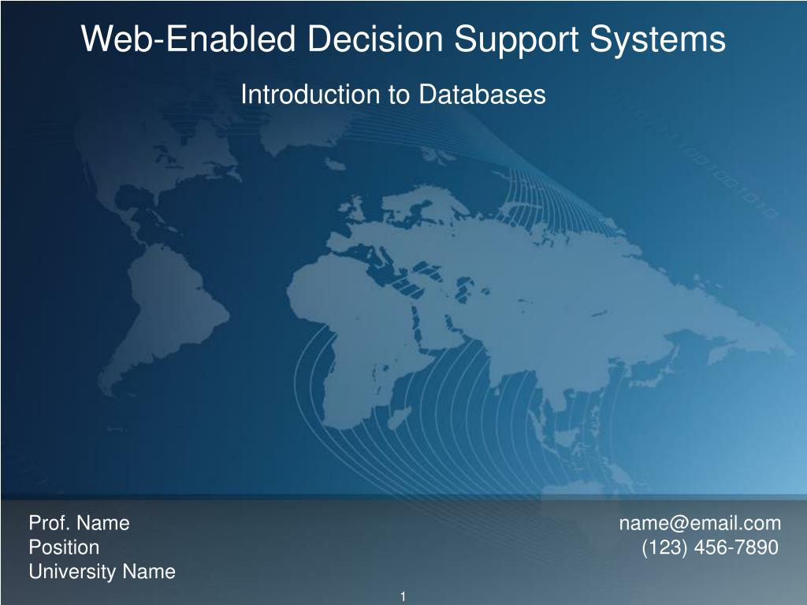Click the phone number (123) 456-7890
807x605 pixels.
710,547
